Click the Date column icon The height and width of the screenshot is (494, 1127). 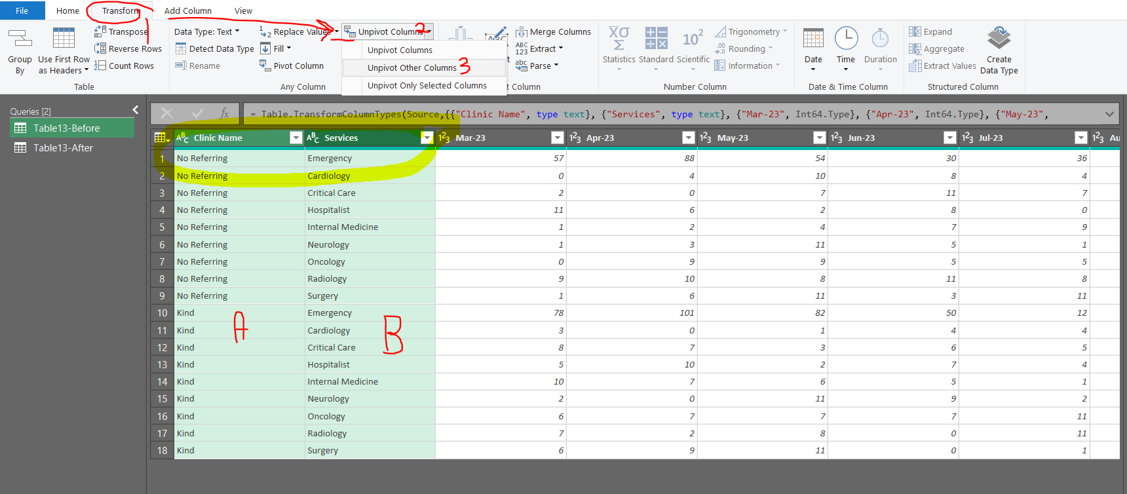[813, 38]
